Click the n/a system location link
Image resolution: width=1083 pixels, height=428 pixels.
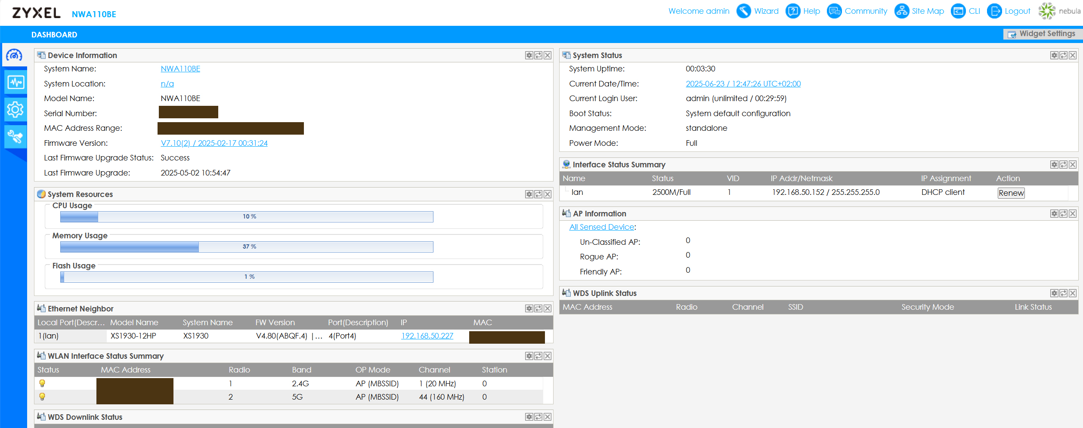click(x=167, y=84)
